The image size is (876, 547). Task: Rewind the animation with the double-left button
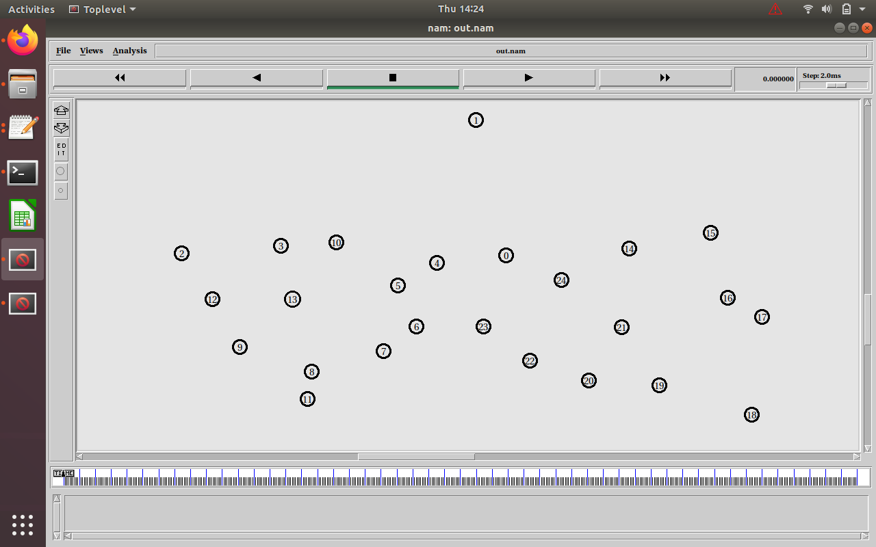[120, 78]
